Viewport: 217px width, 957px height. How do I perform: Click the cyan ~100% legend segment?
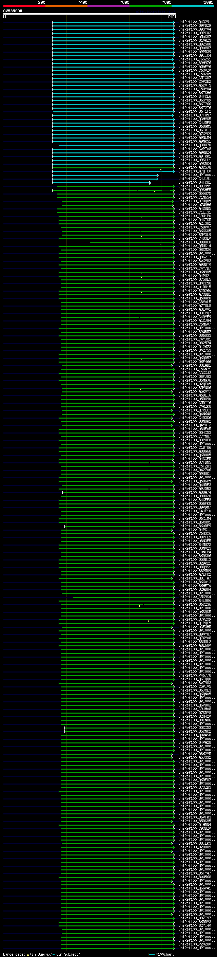point(193,6)
